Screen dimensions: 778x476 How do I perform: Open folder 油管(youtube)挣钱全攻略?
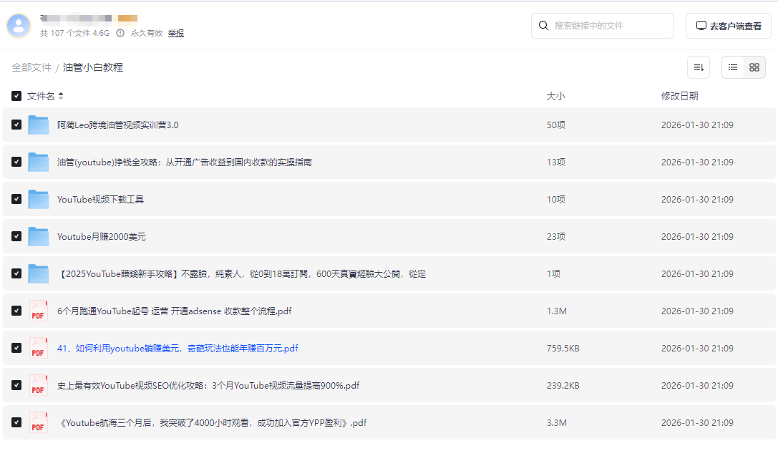[x=184, y=162]
